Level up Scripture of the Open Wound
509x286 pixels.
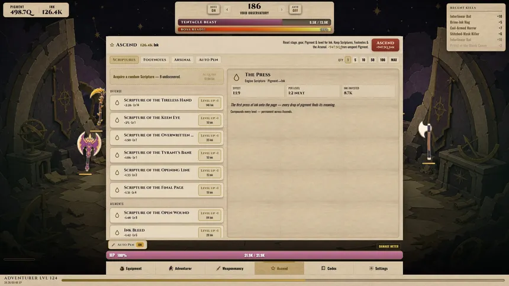[210, 215]
